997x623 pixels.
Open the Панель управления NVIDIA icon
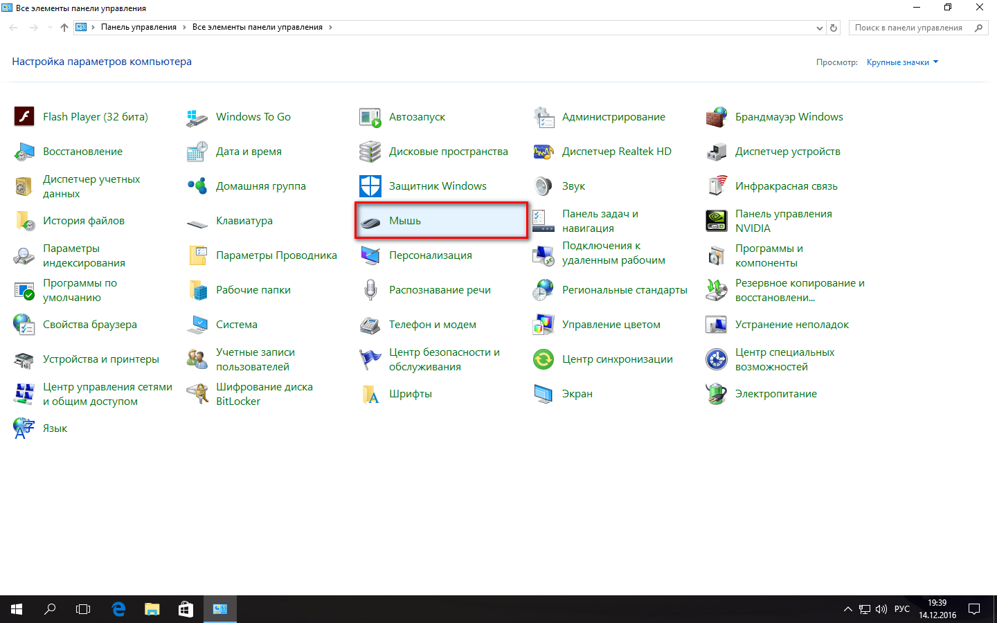717,221
